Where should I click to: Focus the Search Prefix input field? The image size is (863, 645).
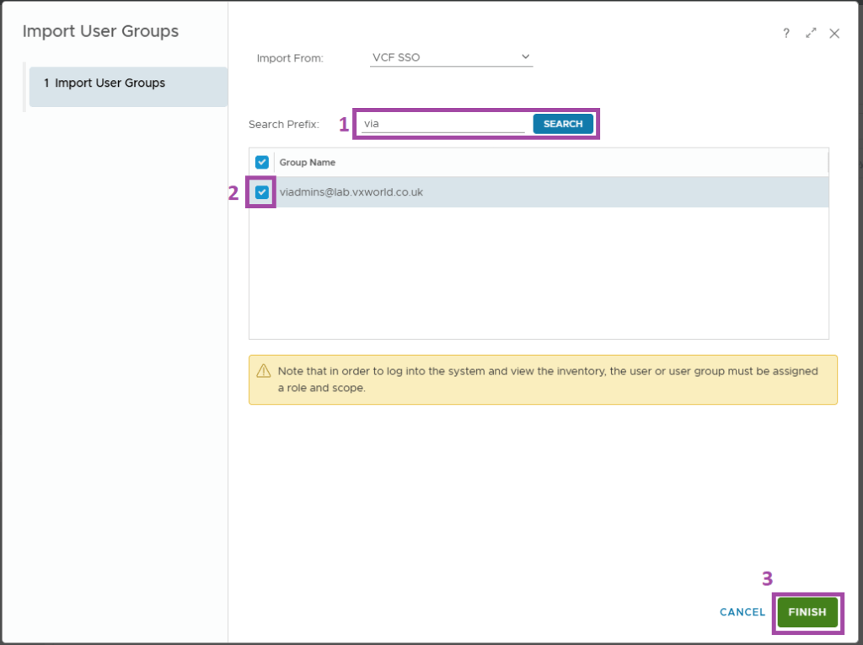click(442, 124)
